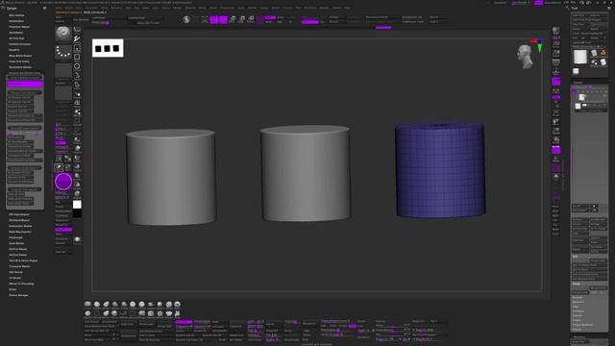Select the Move transform icon
Viewport: 615px width, 346px height.
[233, 19]
